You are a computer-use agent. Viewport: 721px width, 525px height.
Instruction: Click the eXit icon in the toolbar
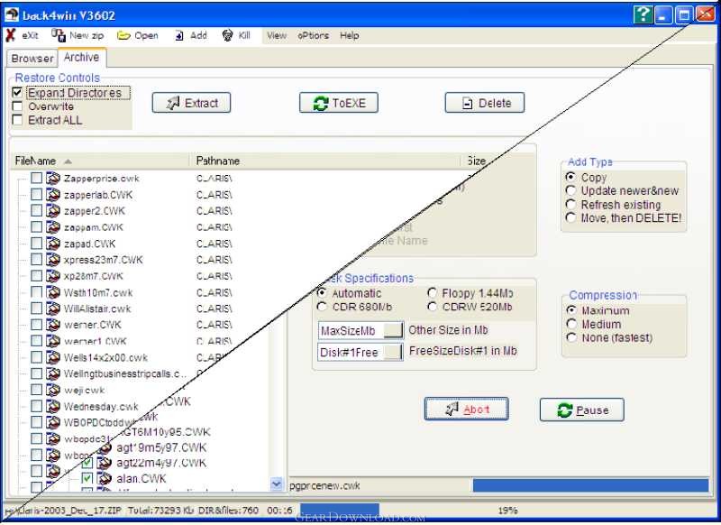point(10,35)
